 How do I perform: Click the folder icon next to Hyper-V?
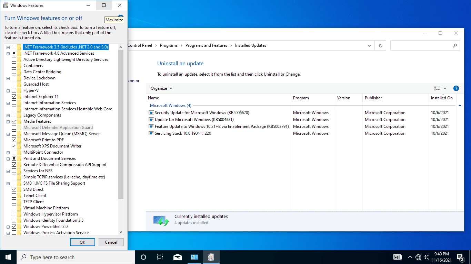[19, 90]
